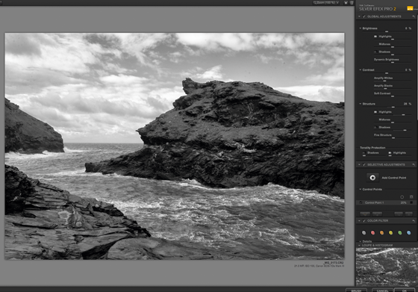The width and height of the screenshot is (418, 292).
Task: Collapse the Control Points list
Action: click(360, 190)
